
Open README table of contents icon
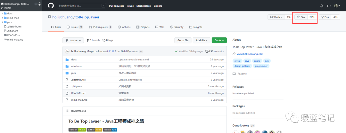coord(67,111)
